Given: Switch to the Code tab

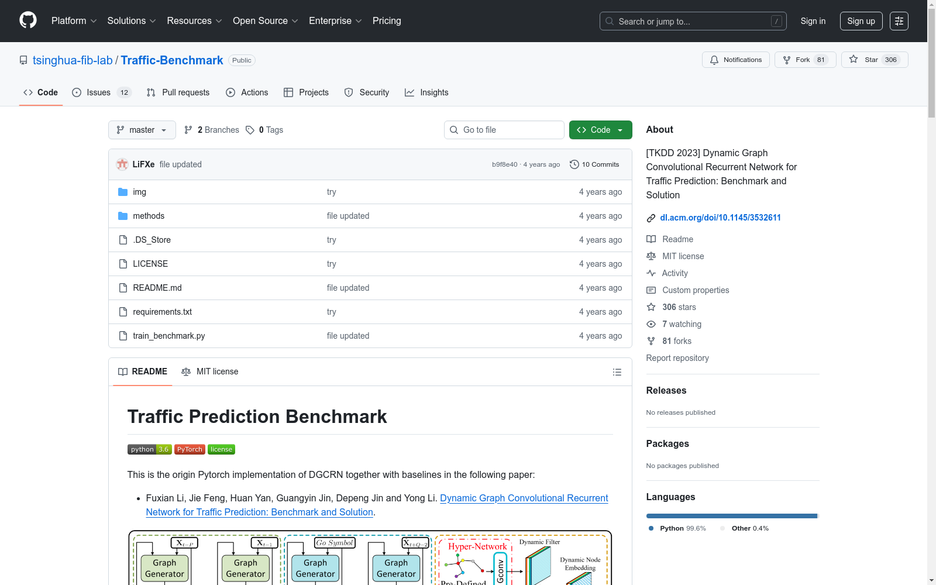Looking at the screenshot, I should 41,92.
